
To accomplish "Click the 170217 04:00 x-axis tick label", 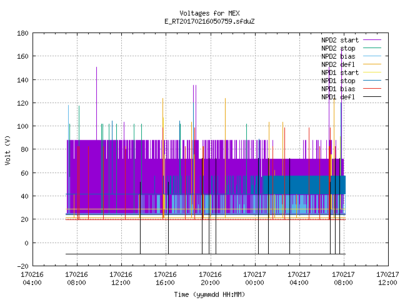I will (299, 279).
